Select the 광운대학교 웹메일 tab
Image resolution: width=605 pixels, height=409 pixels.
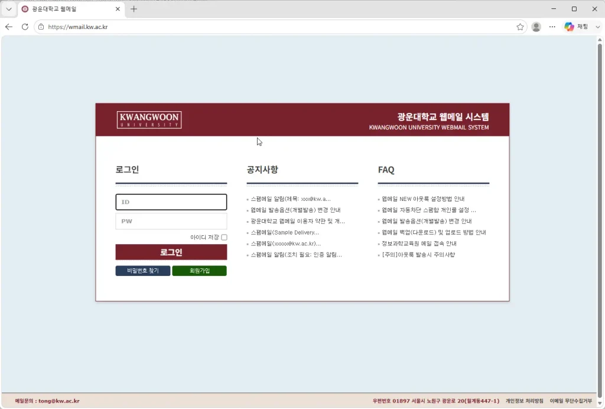tap(71, 9)
